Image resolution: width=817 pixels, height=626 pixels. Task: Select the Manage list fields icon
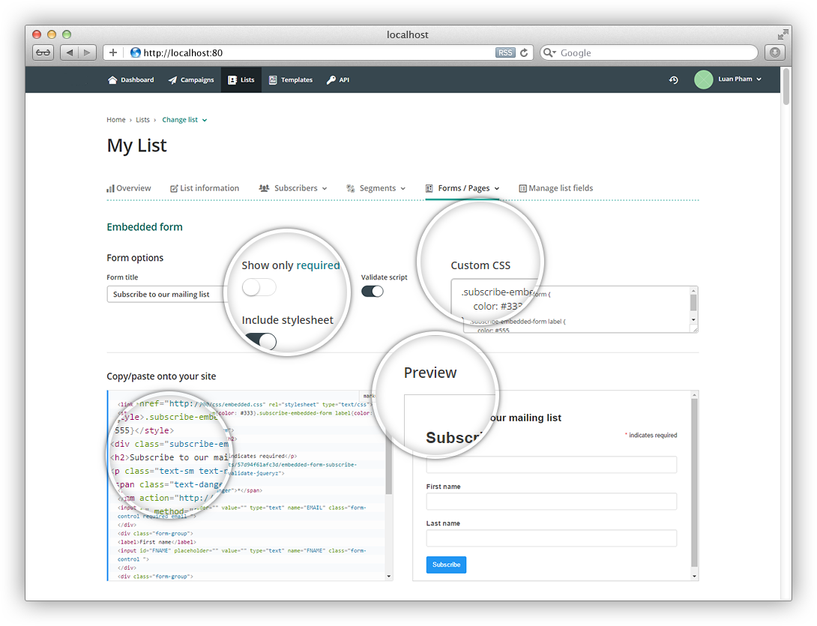click(x=522, y=188)
